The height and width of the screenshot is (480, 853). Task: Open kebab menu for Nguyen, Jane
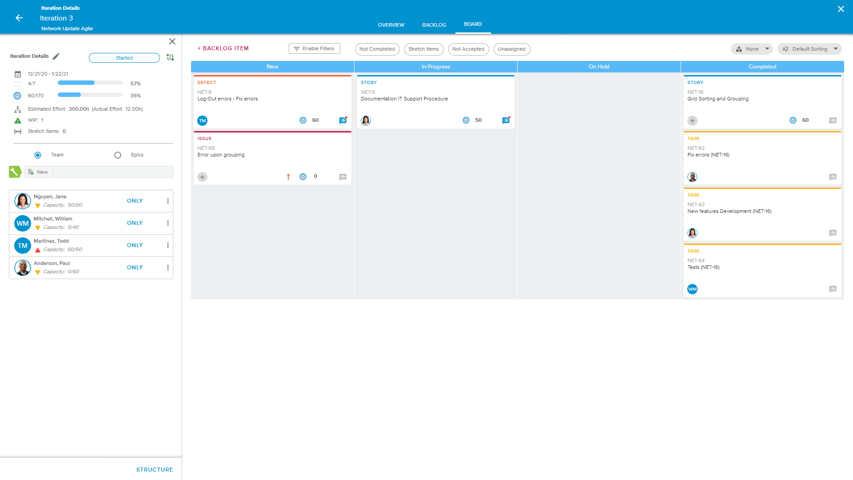pos(168,201)
